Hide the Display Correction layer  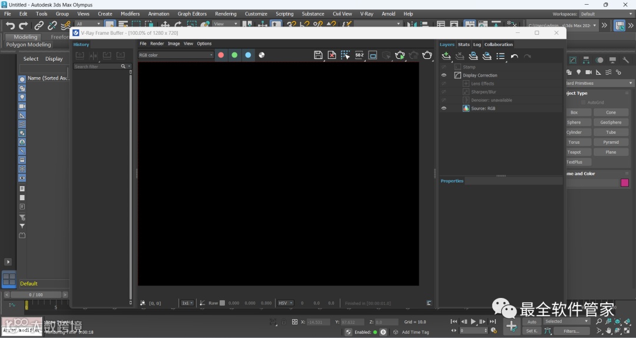[444, 75]
